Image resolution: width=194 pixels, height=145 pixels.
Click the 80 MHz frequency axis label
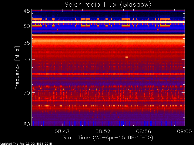pos(27,124)
